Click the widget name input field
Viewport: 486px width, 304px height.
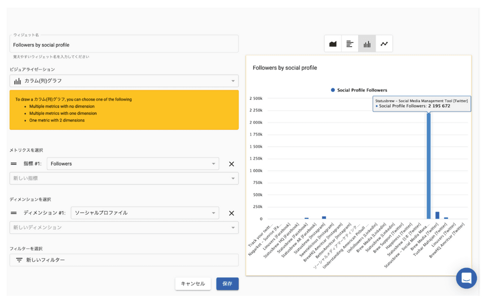pos(124,45)
